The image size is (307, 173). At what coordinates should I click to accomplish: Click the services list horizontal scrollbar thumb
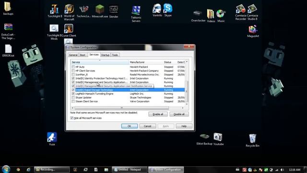[x=121, y=108]
